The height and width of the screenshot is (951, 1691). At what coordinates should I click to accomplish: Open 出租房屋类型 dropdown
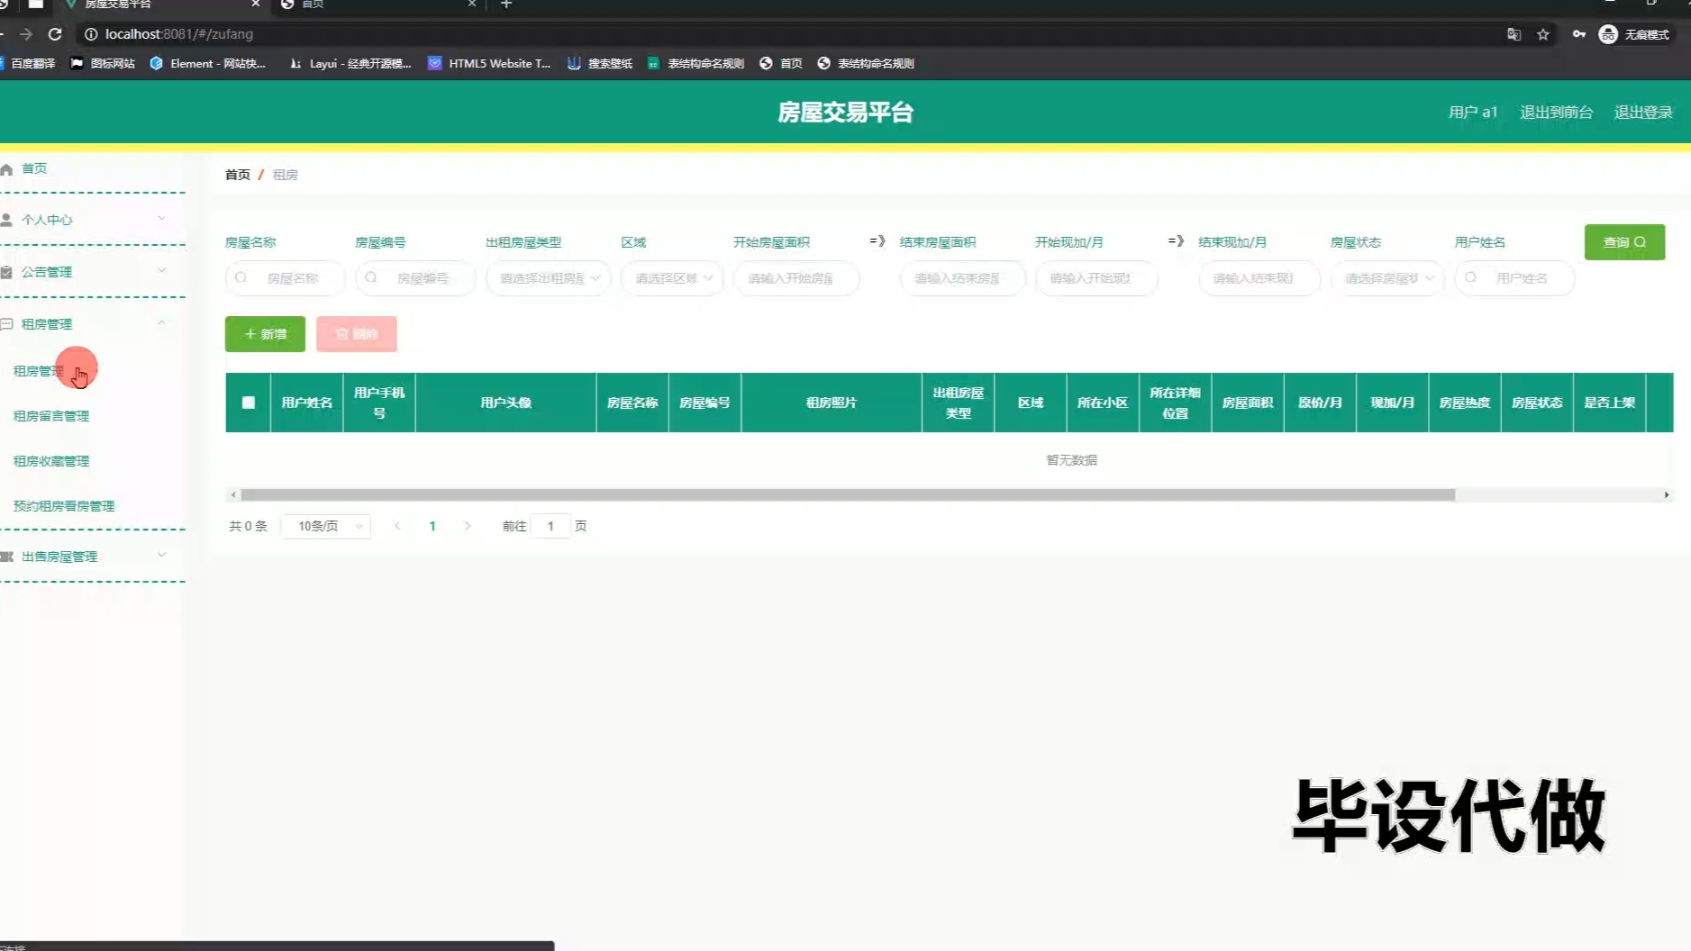[x=549, y=278]
